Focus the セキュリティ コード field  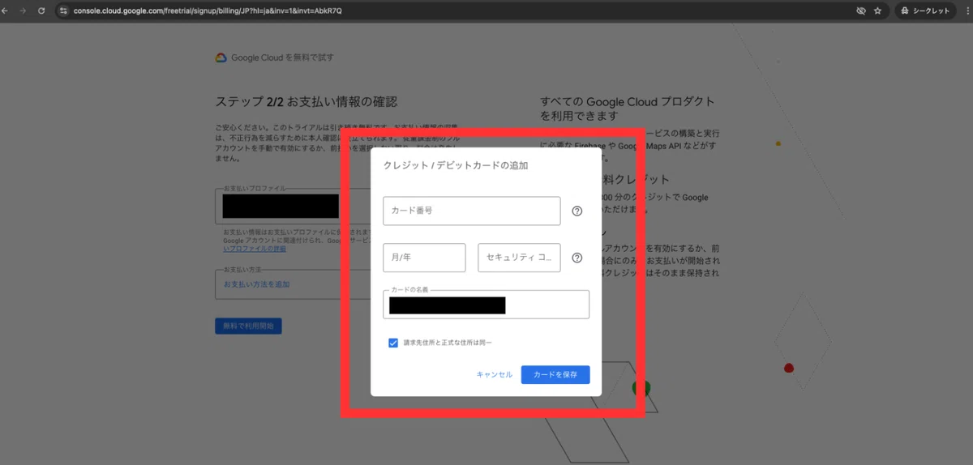[519, 258]
